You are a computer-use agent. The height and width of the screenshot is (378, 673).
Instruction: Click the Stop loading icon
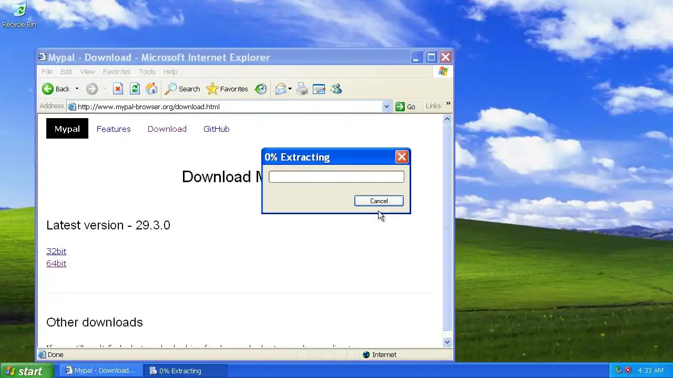(x=118, y=89)
